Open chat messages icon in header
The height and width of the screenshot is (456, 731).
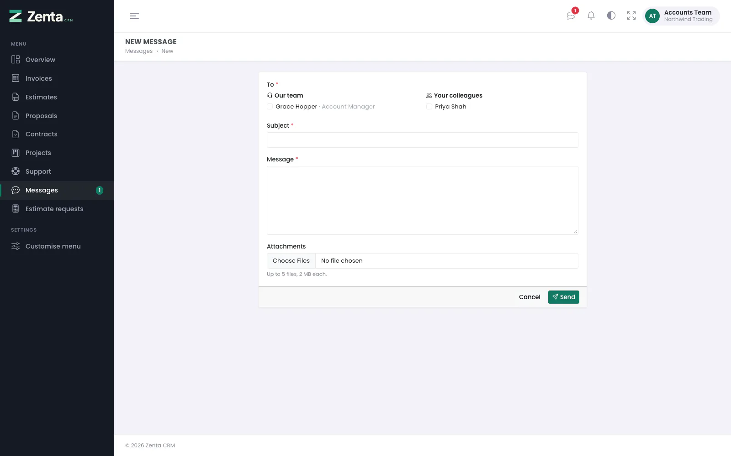(571, 16)
